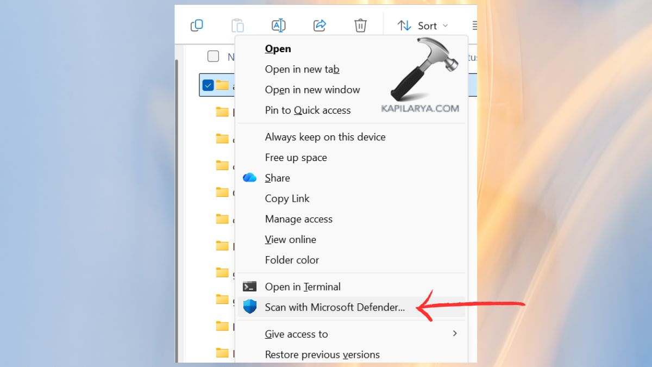Uncheck the selected folder's checkbox

click(208, 85)
